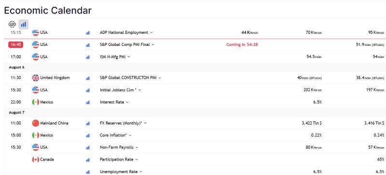Expand Non-Farm Payrolls chevron
Screen dimensions: 386x175
pos(137,147)
